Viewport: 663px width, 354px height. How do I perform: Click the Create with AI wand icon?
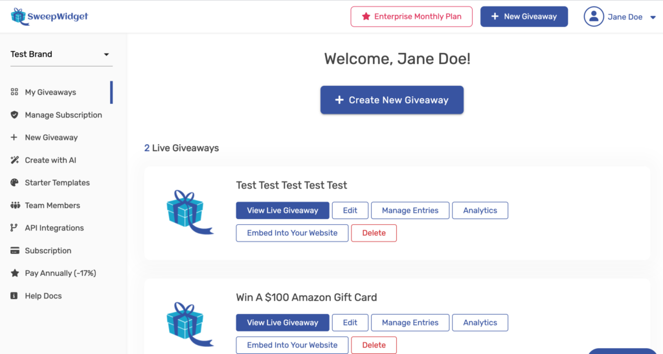14,160
